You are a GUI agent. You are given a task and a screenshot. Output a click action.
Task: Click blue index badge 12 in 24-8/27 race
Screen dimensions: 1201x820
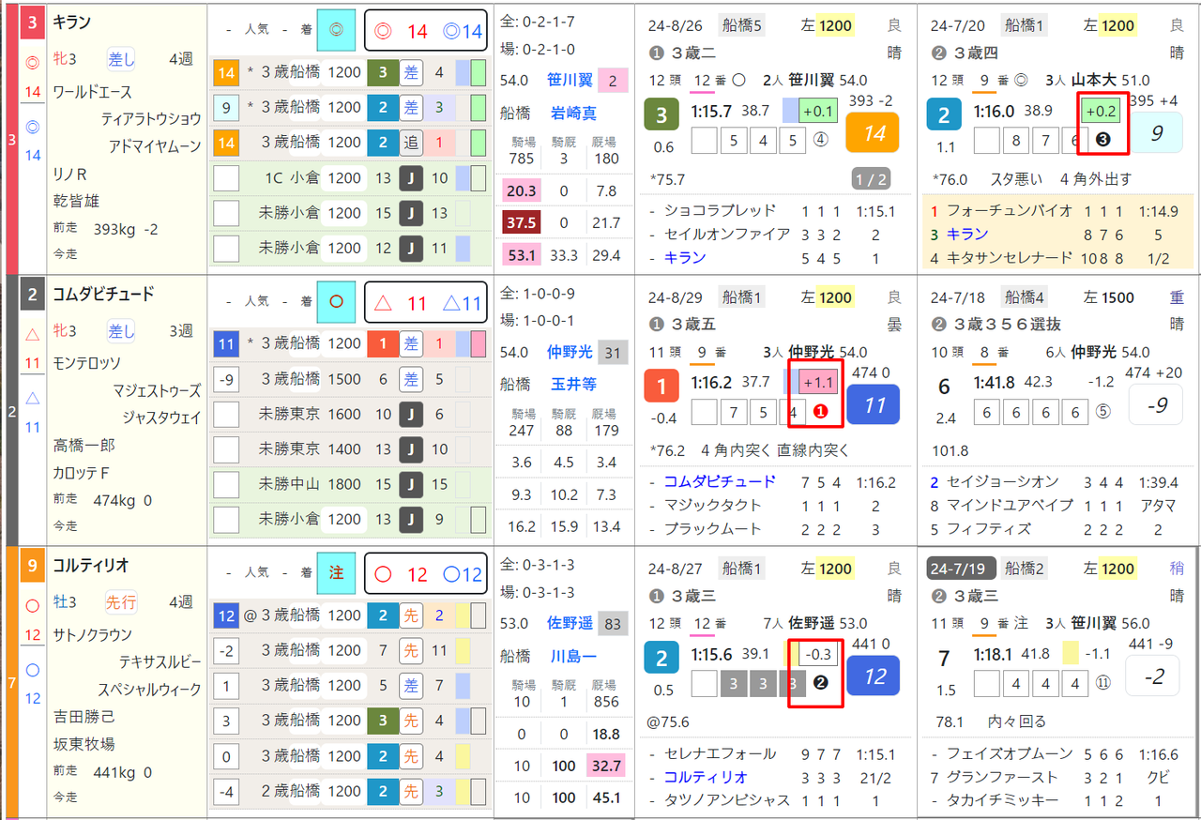[x=873, y=676]
